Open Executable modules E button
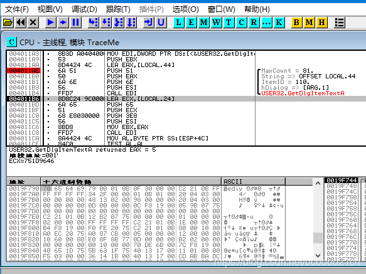 click(x=191, y=23)
